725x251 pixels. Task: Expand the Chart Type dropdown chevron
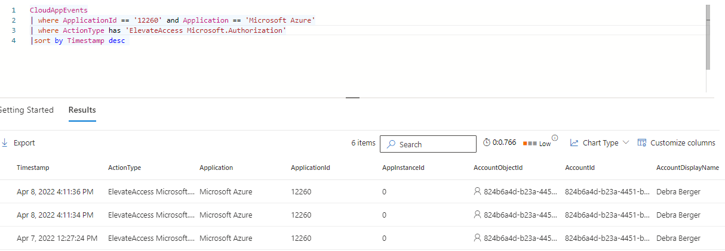pos(626,143)
